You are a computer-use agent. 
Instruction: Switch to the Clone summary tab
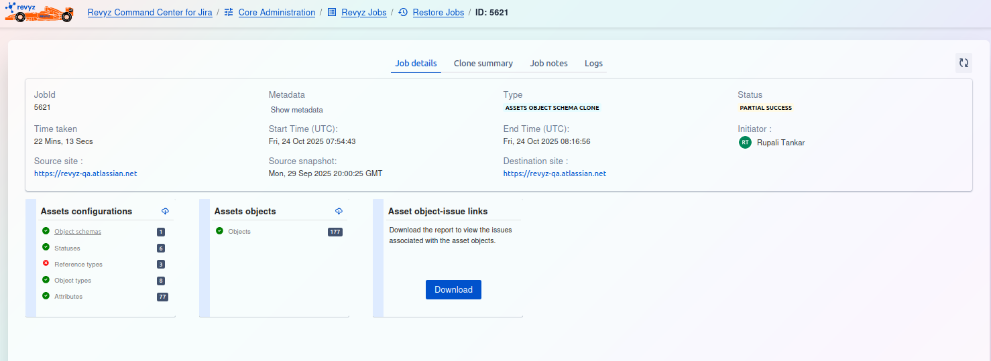(x=483, y=64)
